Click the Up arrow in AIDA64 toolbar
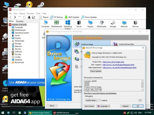 tap(20, 17)
